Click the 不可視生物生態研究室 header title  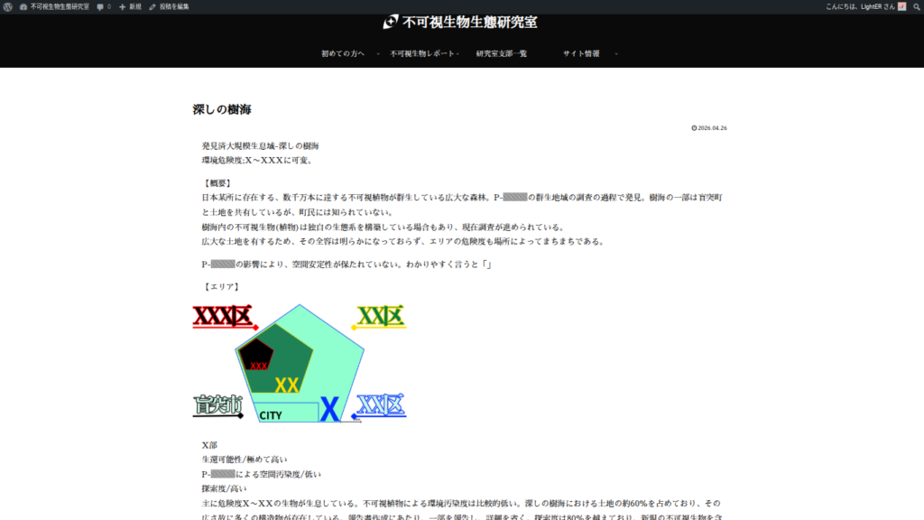pyautogui.click(x=469, y=23)
